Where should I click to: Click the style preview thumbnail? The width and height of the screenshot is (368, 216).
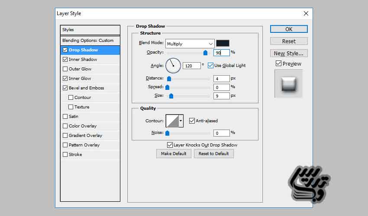(x=288, y=83)
